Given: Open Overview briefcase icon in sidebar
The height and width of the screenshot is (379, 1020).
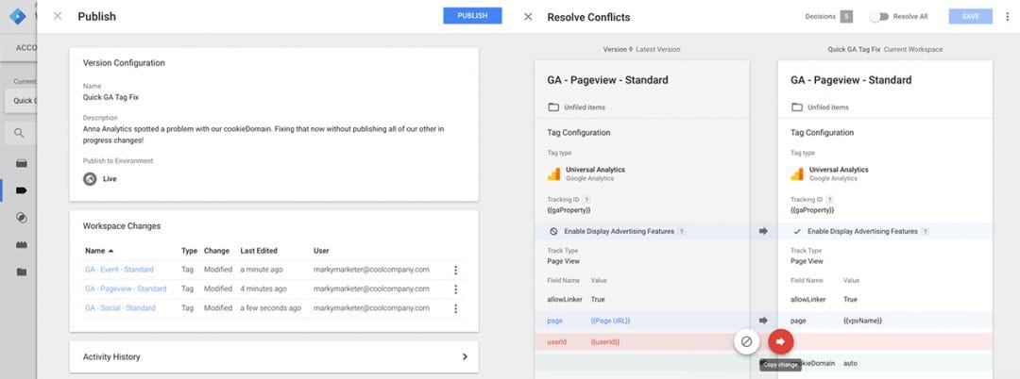Looking at the screenshot, I should click(x=22, y=163).
